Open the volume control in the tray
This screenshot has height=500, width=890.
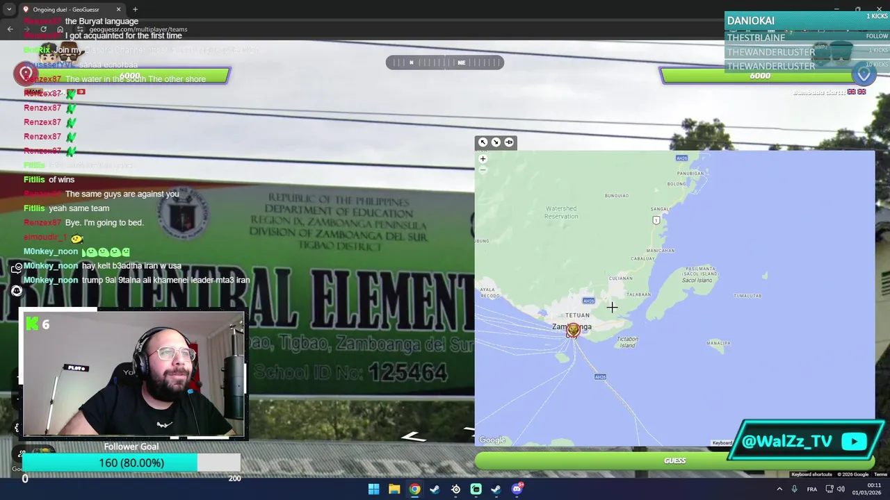(841, 489)
